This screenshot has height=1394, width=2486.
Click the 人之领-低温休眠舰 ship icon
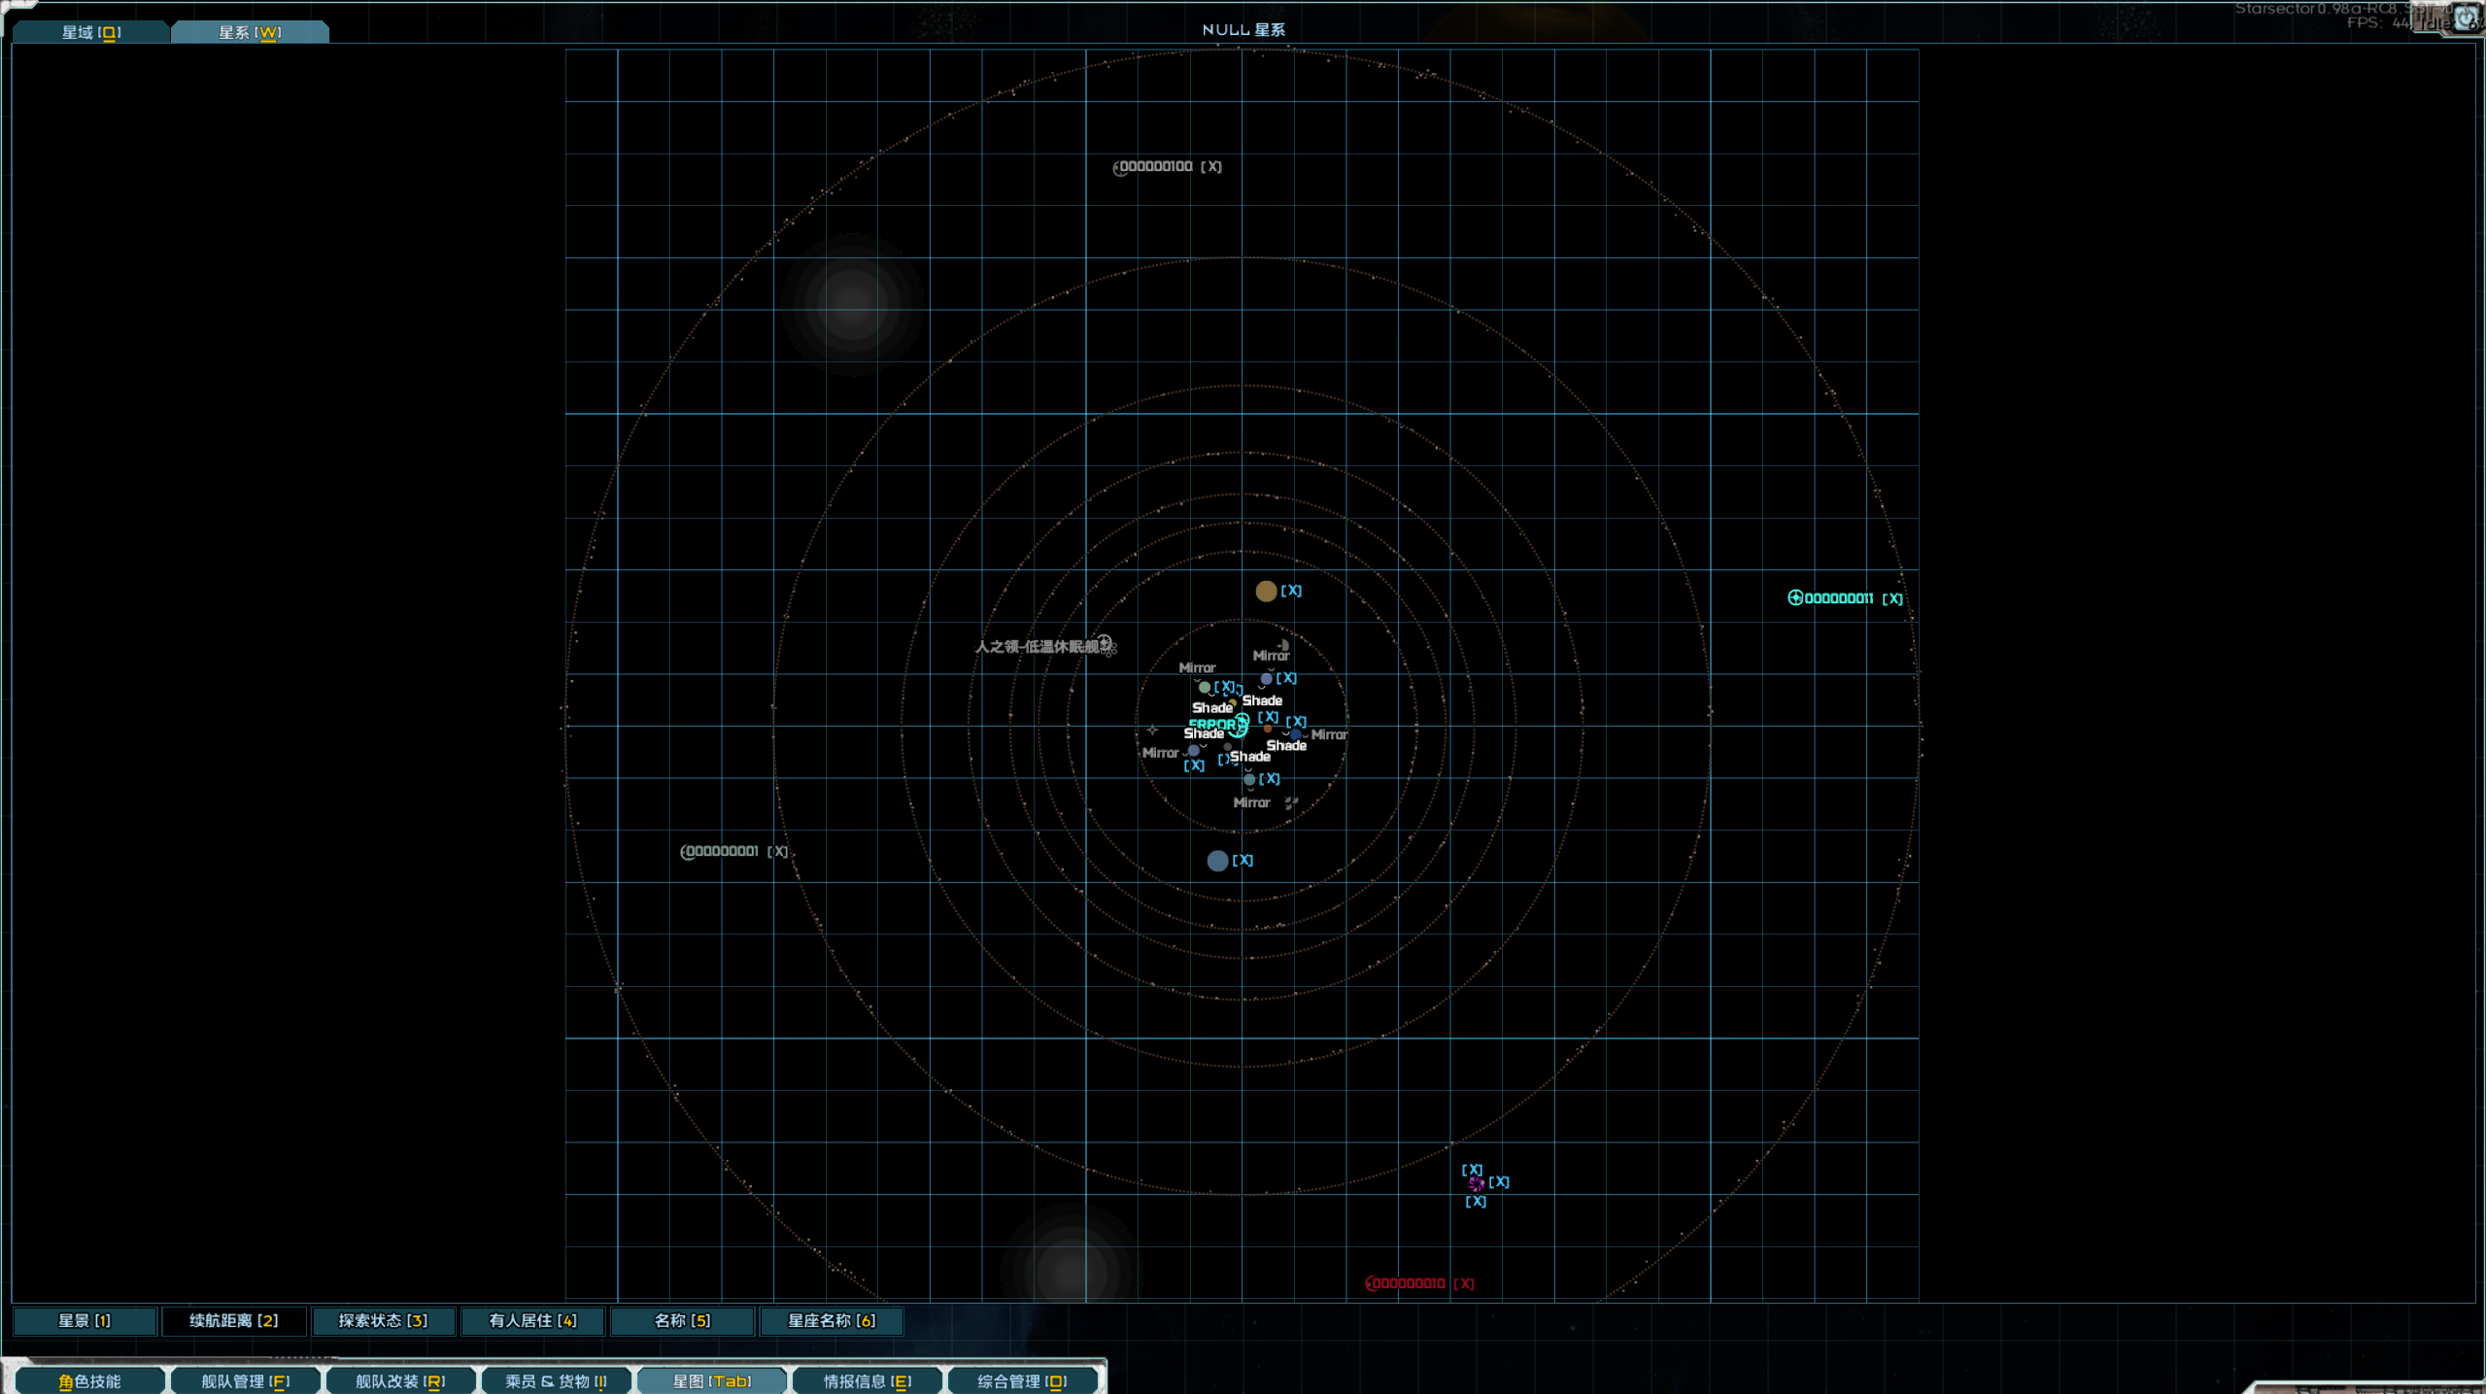[1106, 644]
